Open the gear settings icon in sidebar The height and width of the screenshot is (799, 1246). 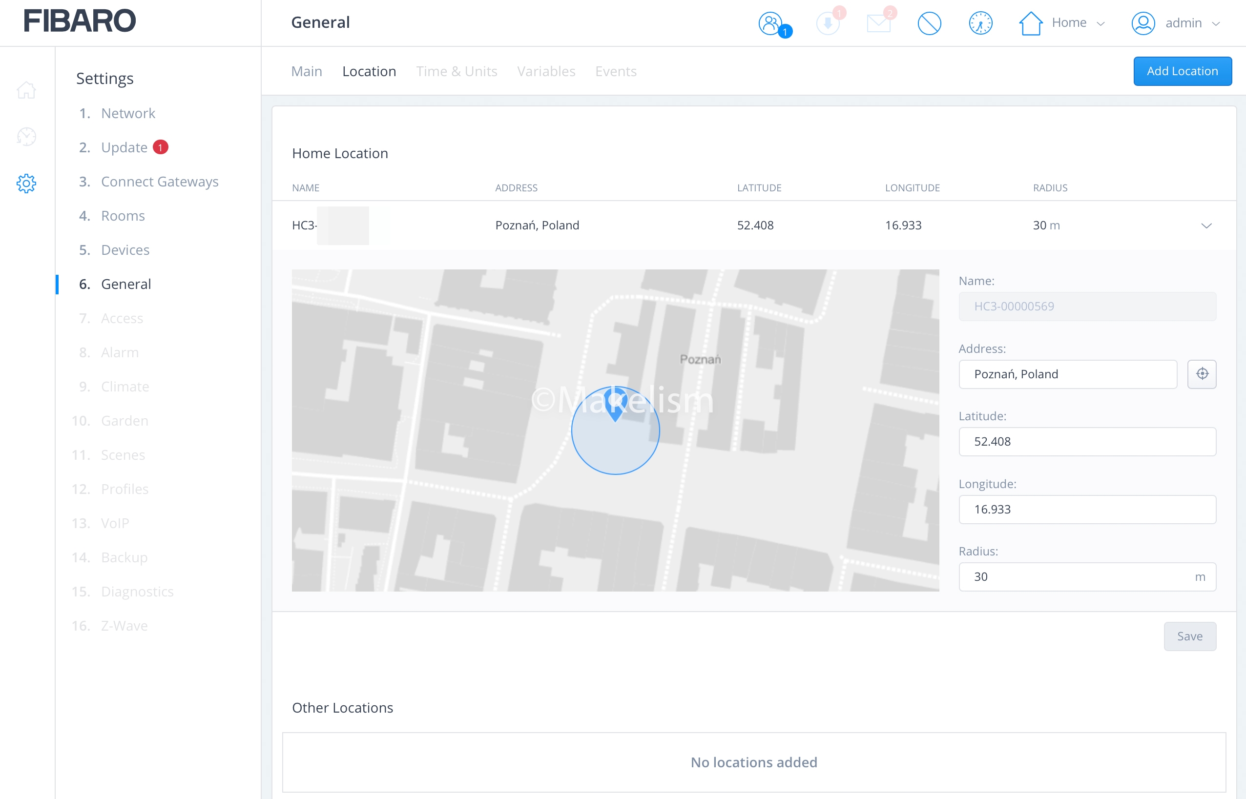[x=26, y=183]
